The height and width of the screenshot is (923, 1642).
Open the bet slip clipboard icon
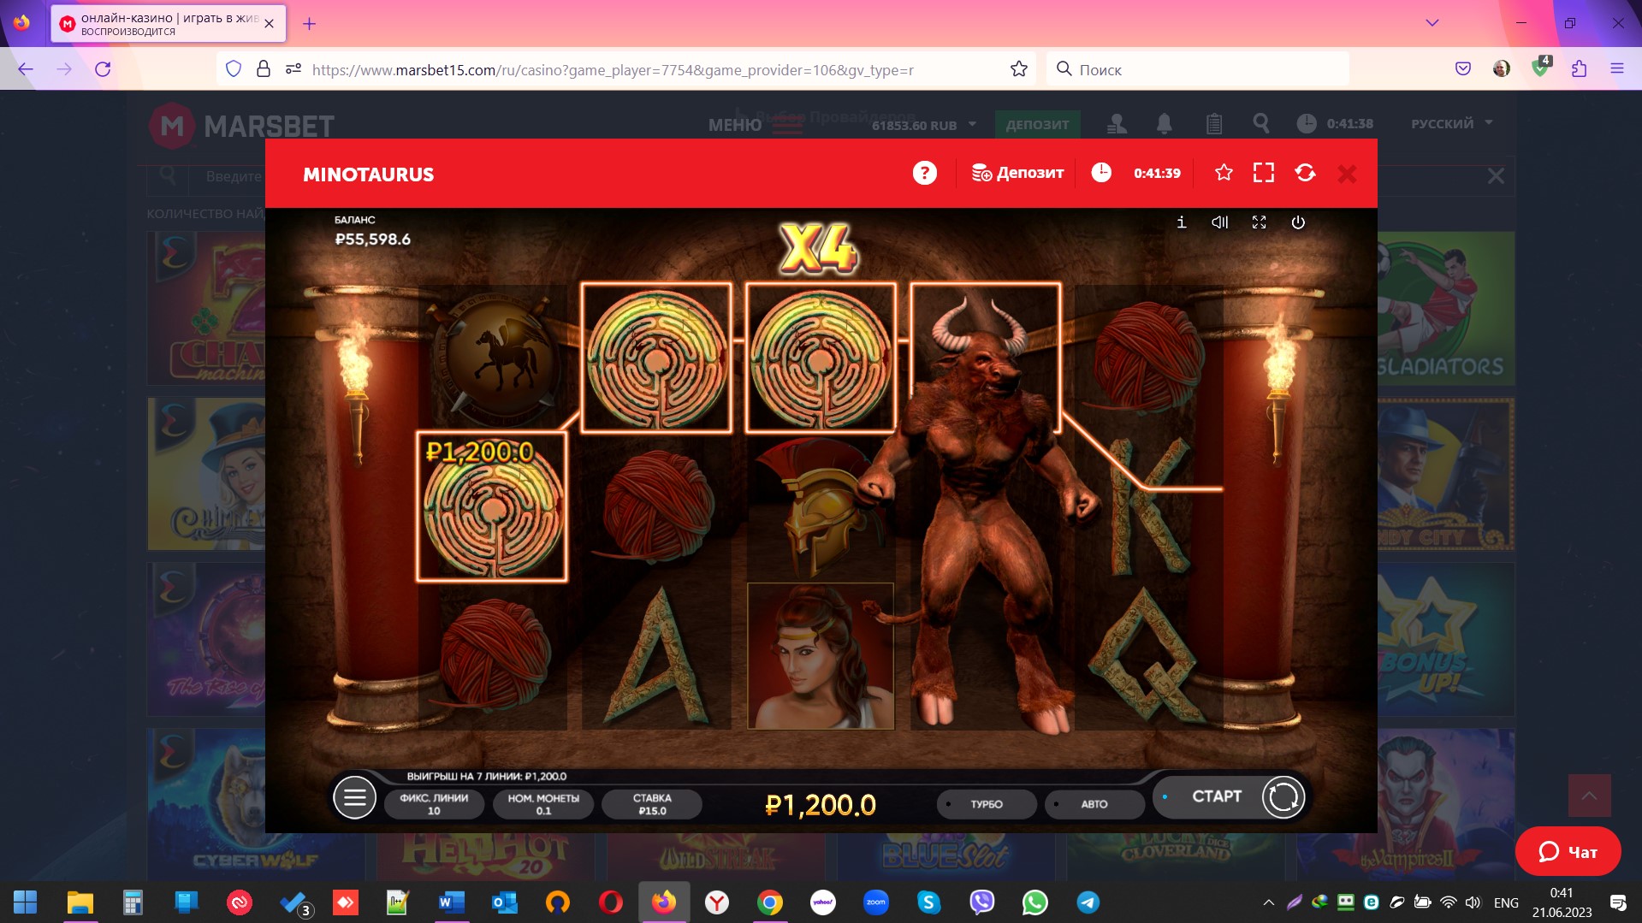[x=1213, y=124]
